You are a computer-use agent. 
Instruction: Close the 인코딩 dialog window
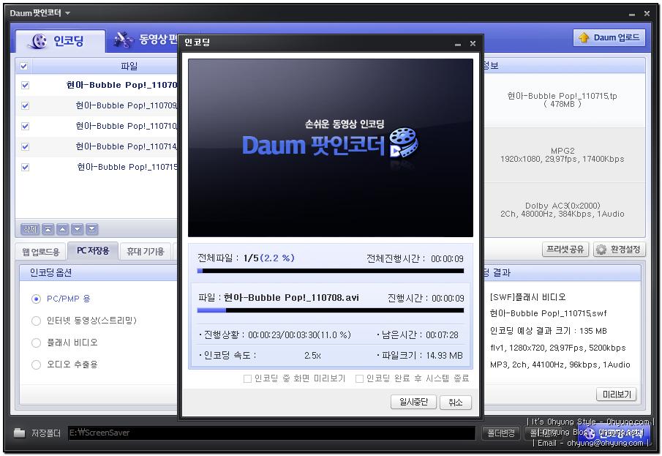click(473, 43)
